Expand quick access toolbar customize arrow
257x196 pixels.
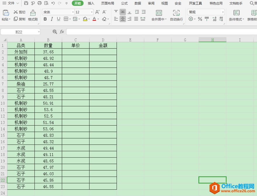67,3
